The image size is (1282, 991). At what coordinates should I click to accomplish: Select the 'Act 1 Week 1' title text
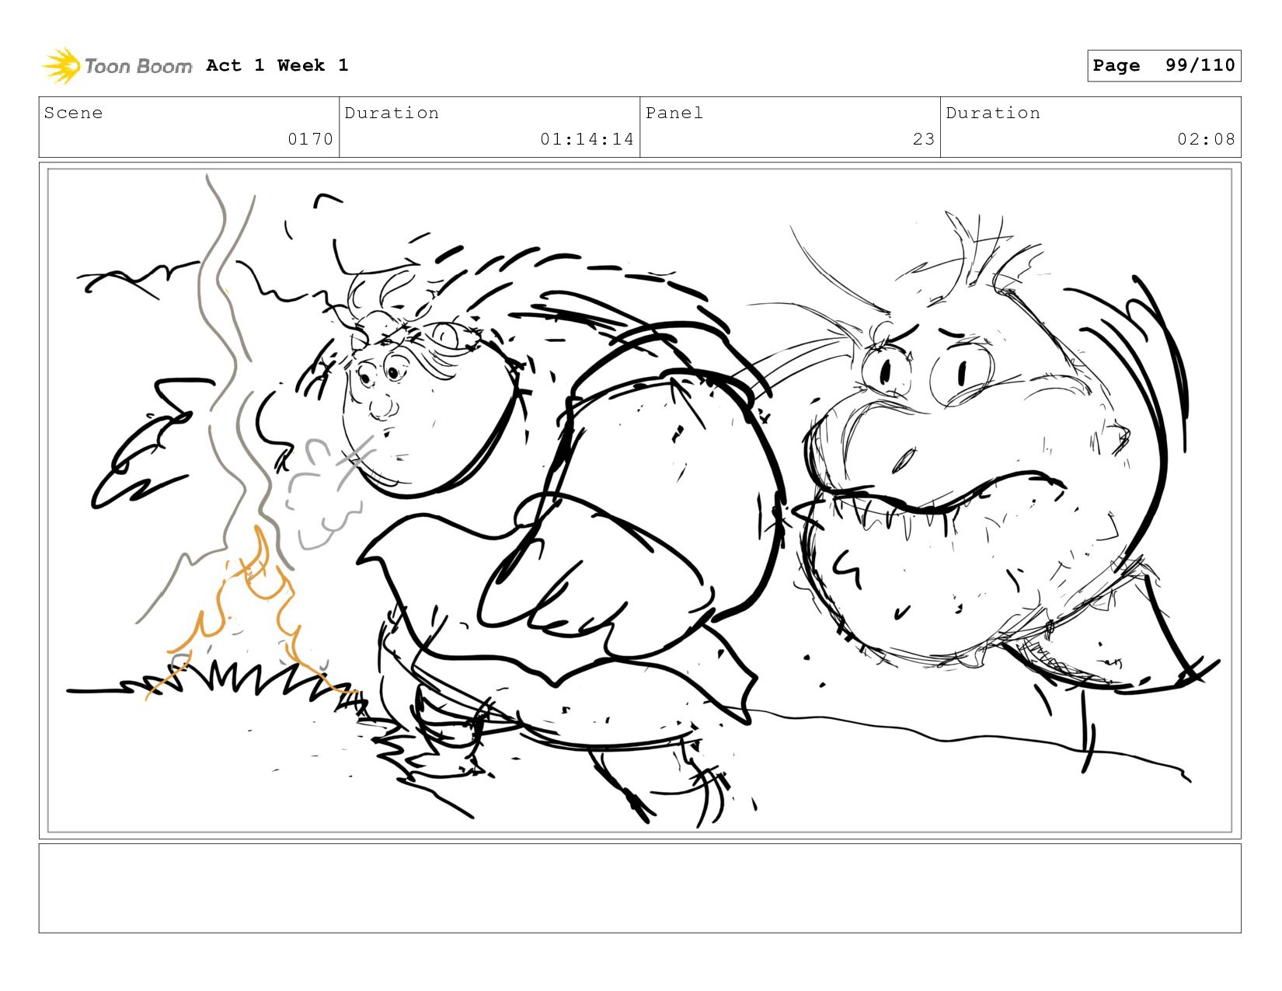[277, 65]
